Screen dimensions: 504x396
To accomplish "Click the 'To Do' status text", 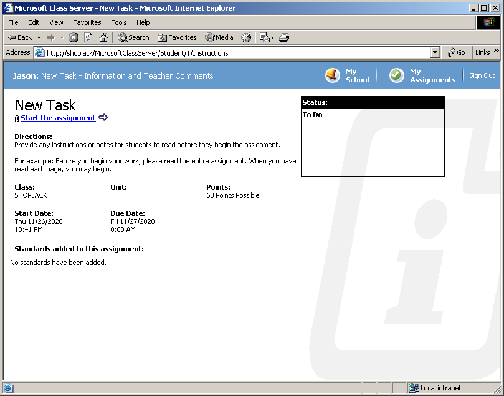I will coord(312,115).
